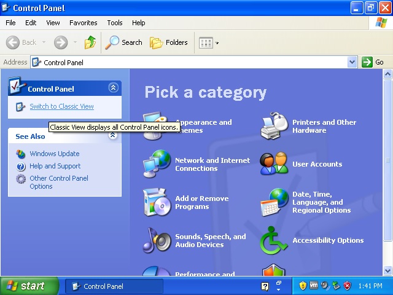
Task: Click the Accessibility Options wheelchair icon
Action: (274, 240)
